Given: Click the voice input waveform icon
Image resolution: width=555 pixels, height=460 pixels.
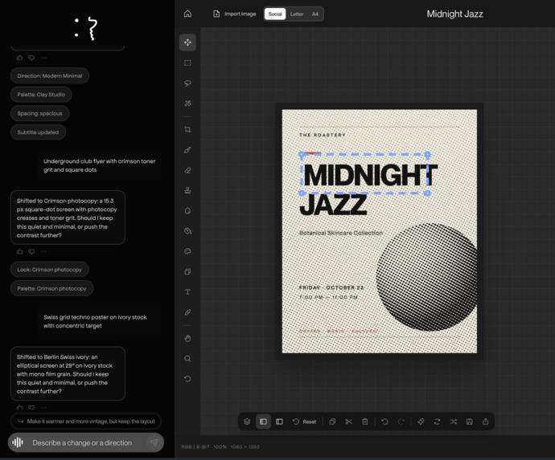Looking at the screenshot, I should pyautogui.click(x=18, y=442).
